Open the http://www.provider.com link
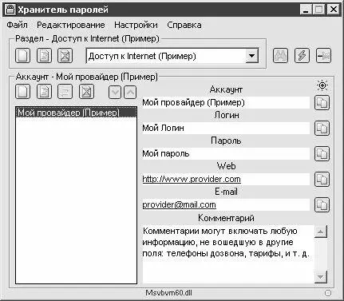The width and height of the screenshot is (344, 301). coord(192,179)
